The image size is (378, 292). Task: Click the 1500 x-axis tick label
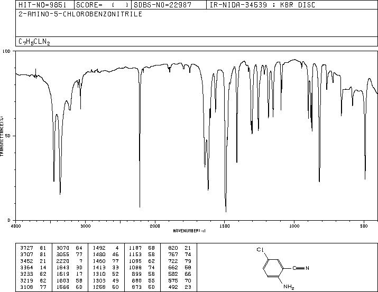point(225,226)
